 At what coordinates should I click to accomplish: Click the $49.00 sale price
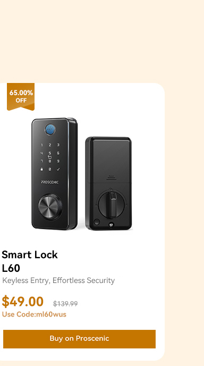click(x=23, y=302)
